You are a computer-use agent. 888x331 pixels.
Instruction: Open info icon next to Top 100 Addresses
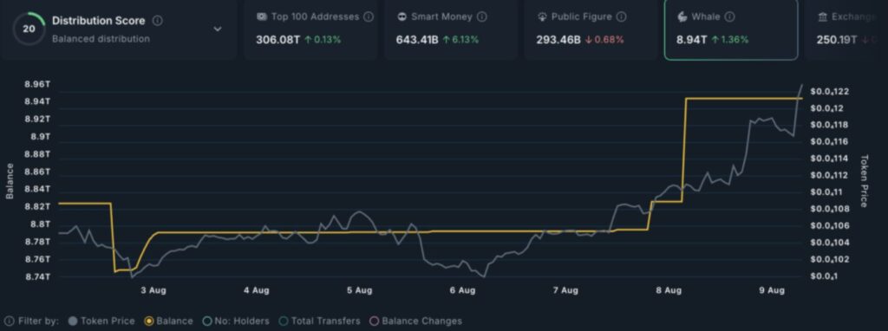coord(369,17)
